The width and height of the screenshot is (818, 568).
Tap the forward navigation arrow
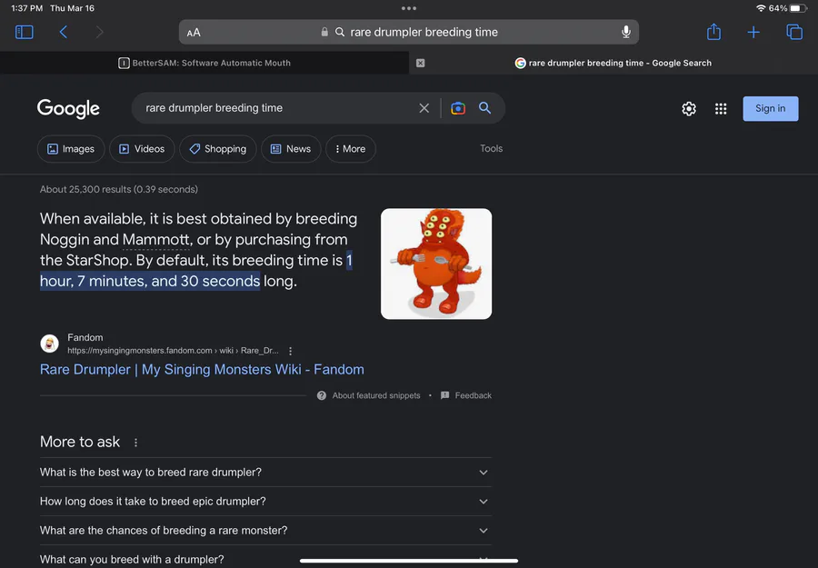click(x=100, y=33)
